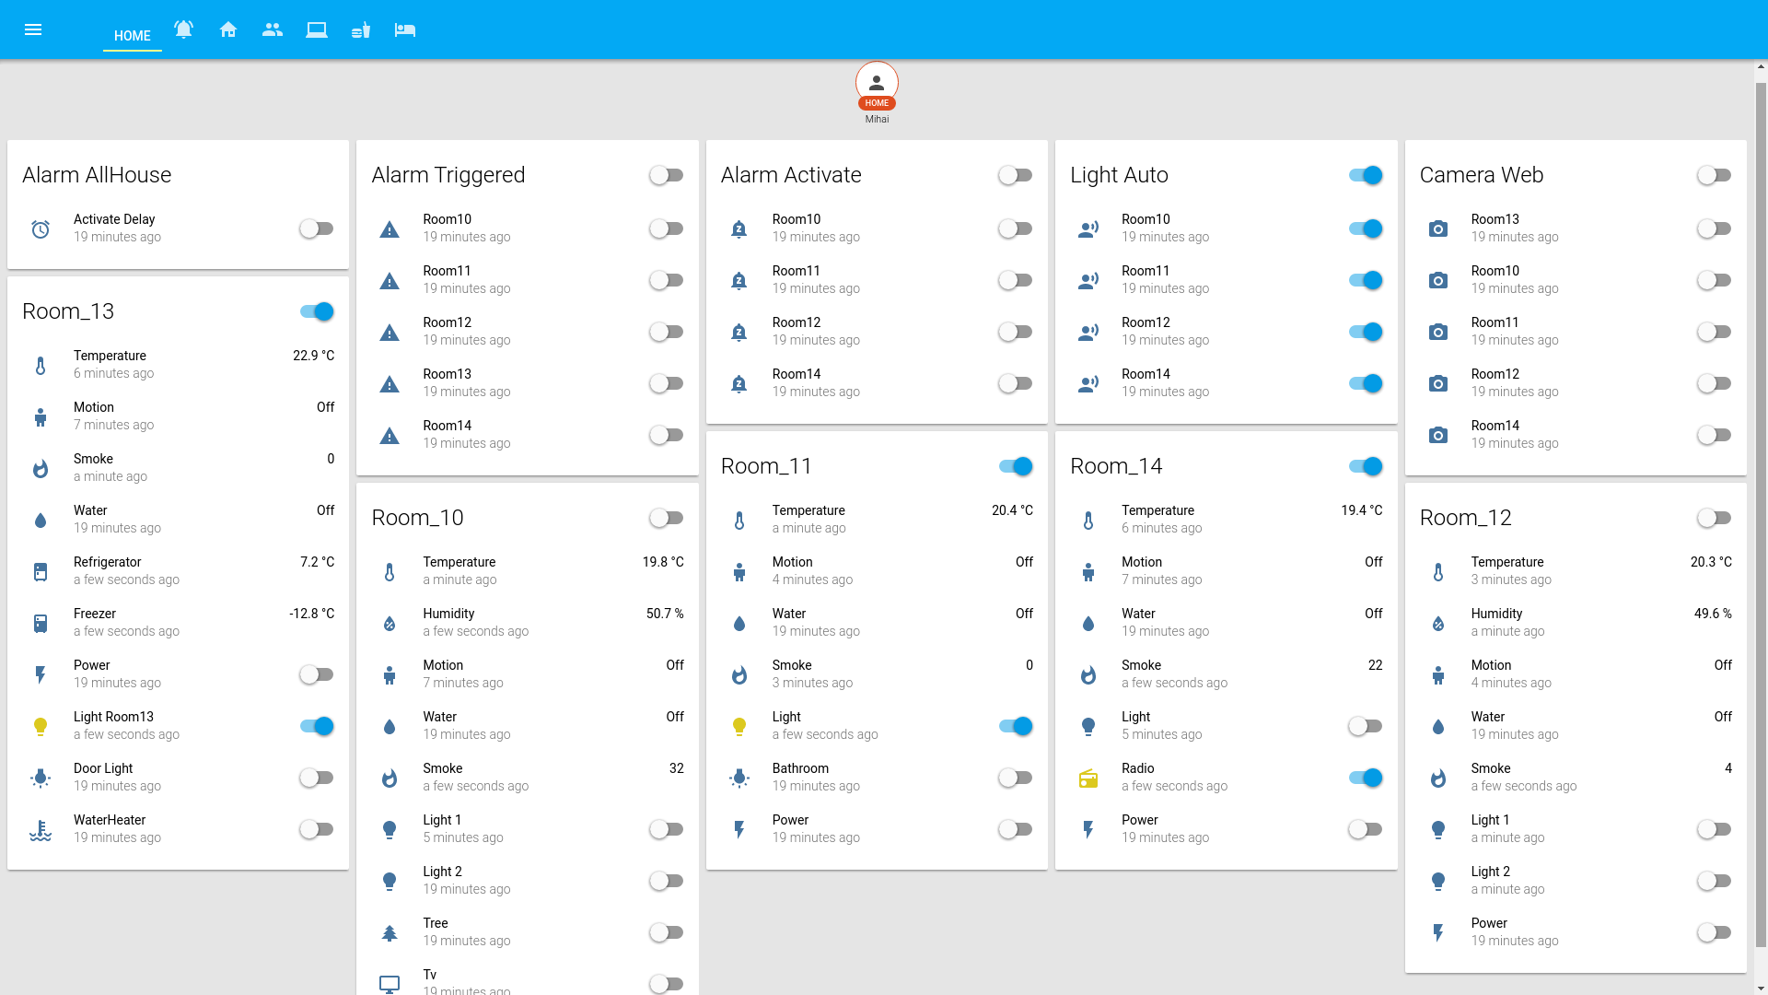Open the laptop view tab icon
The width and height of the screenshot is (1768, 995).
317,29
